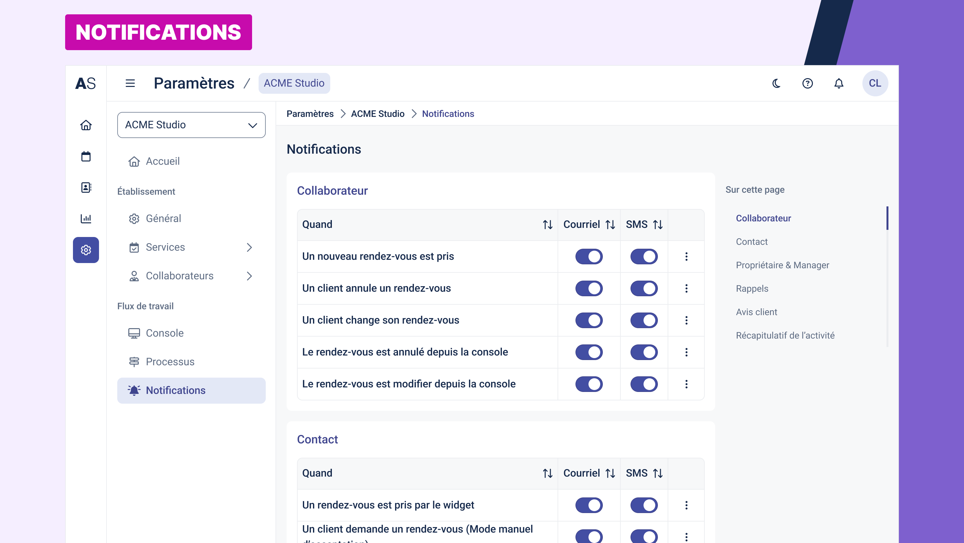Open the home icon in left rail
This screenshot has width=964, height=543.
coord(86,125)
